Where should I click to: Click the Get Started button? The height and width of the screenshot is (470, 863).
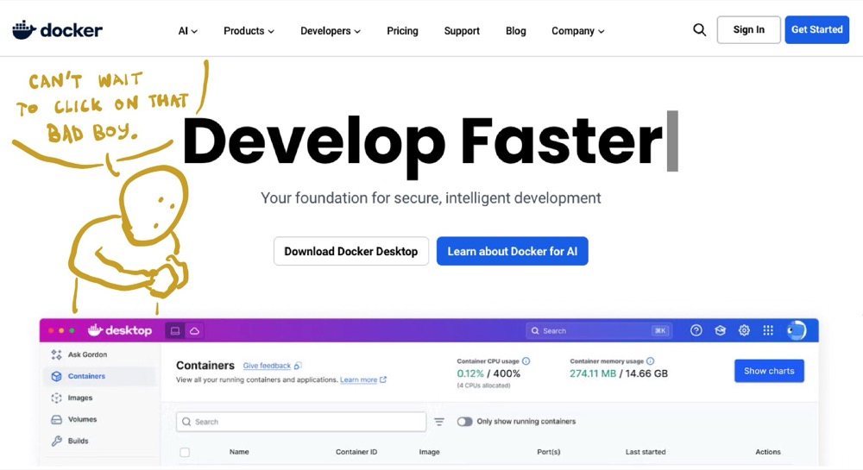click(816, 29)
